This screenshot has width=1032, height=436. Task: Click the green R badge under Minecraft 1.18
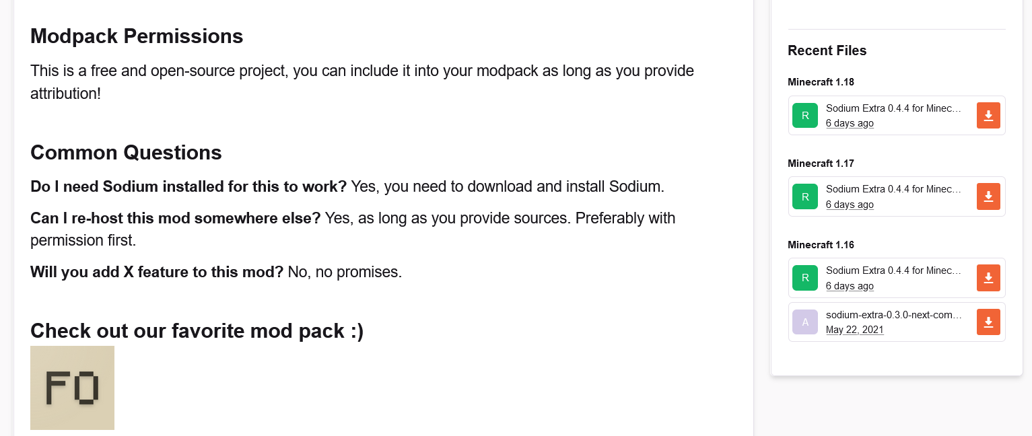[x=805, y=116]
